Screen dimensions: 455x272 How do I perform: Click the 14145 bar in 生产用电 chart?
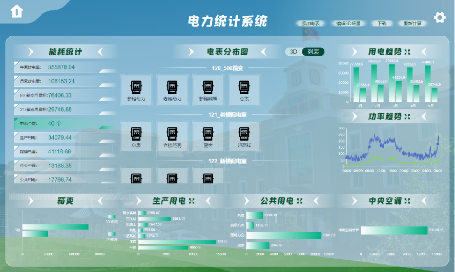click(177, 242)
